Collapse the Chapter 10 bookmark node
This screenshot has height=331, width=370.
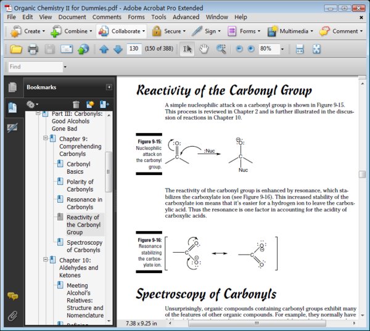pos(46,260)
